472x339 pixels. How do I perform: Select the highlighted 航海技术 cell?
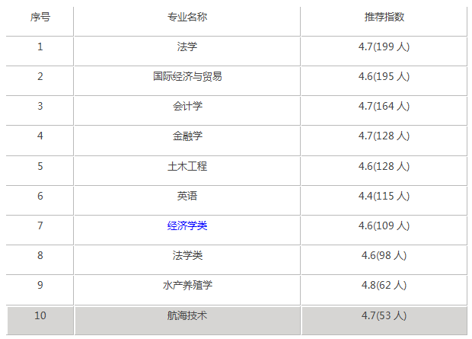click(187, 315)
